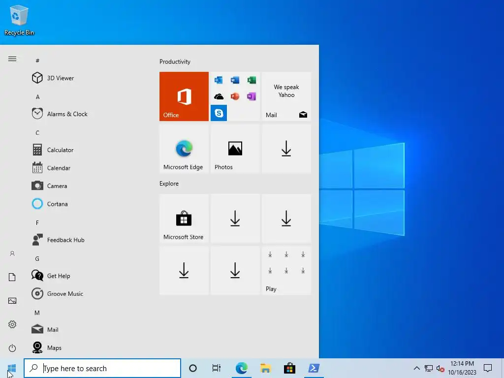Click the letter F section header
The image size is (504, 378).
click(37, 223)
